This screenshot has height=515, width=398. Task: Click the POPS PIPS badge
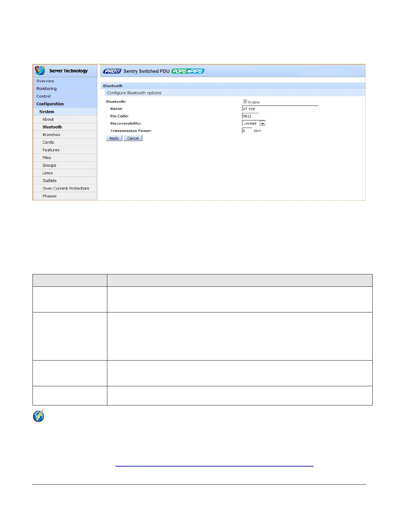pos(188,71)
